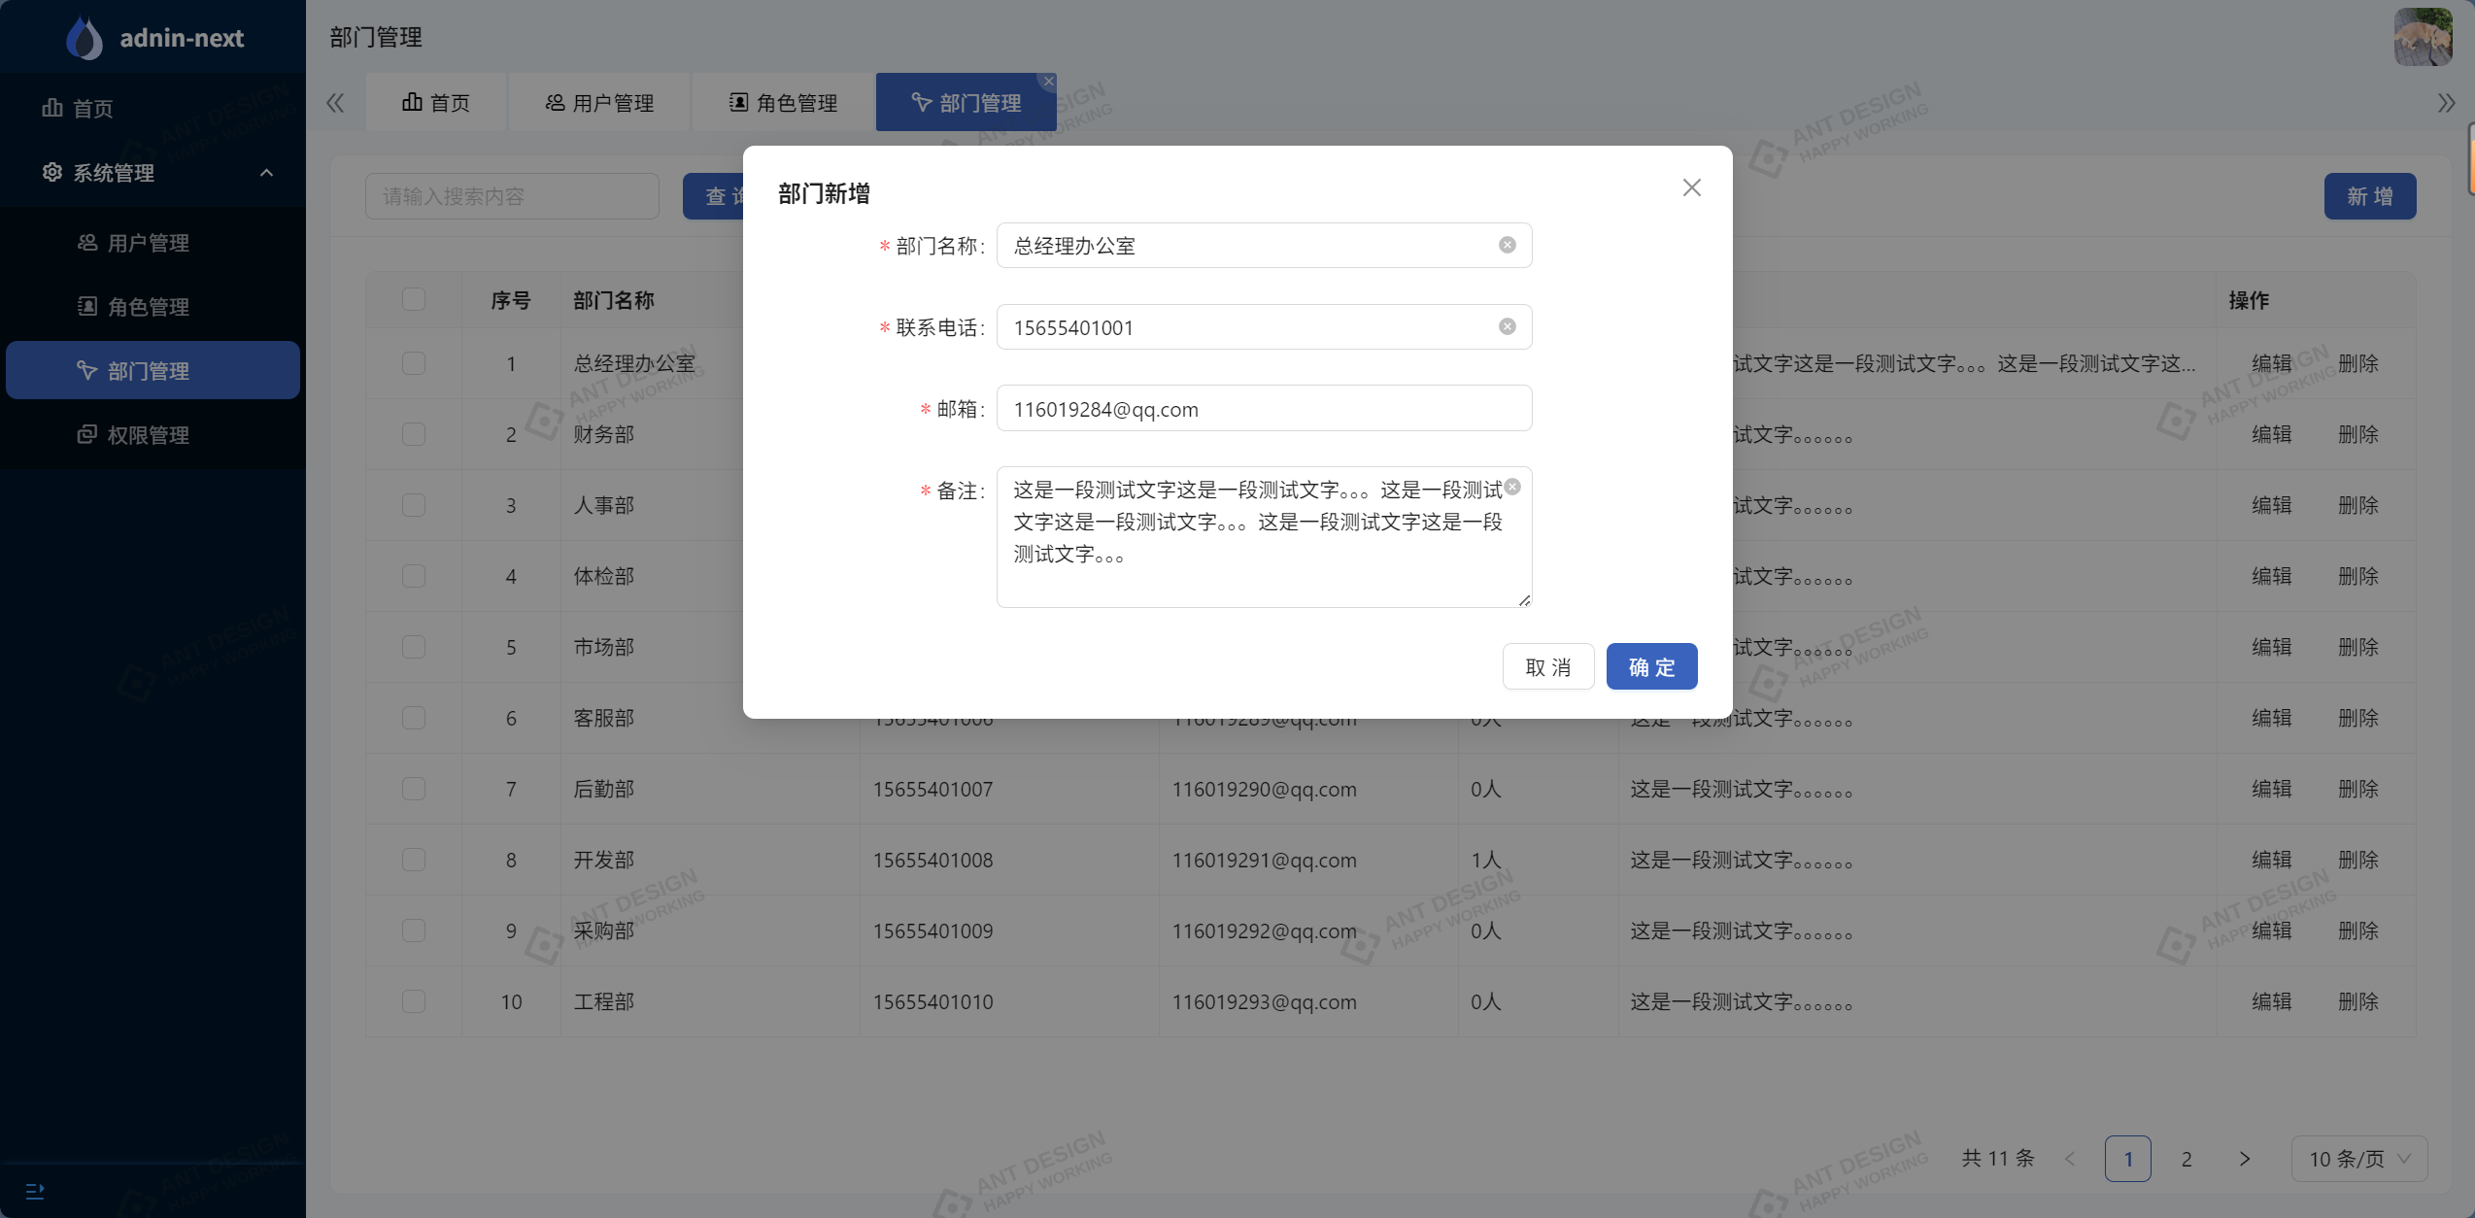Click the 取消 button
The width and height of the screenshot is (2475, 1218).
pyautogui.click(x=1547, y=667)
